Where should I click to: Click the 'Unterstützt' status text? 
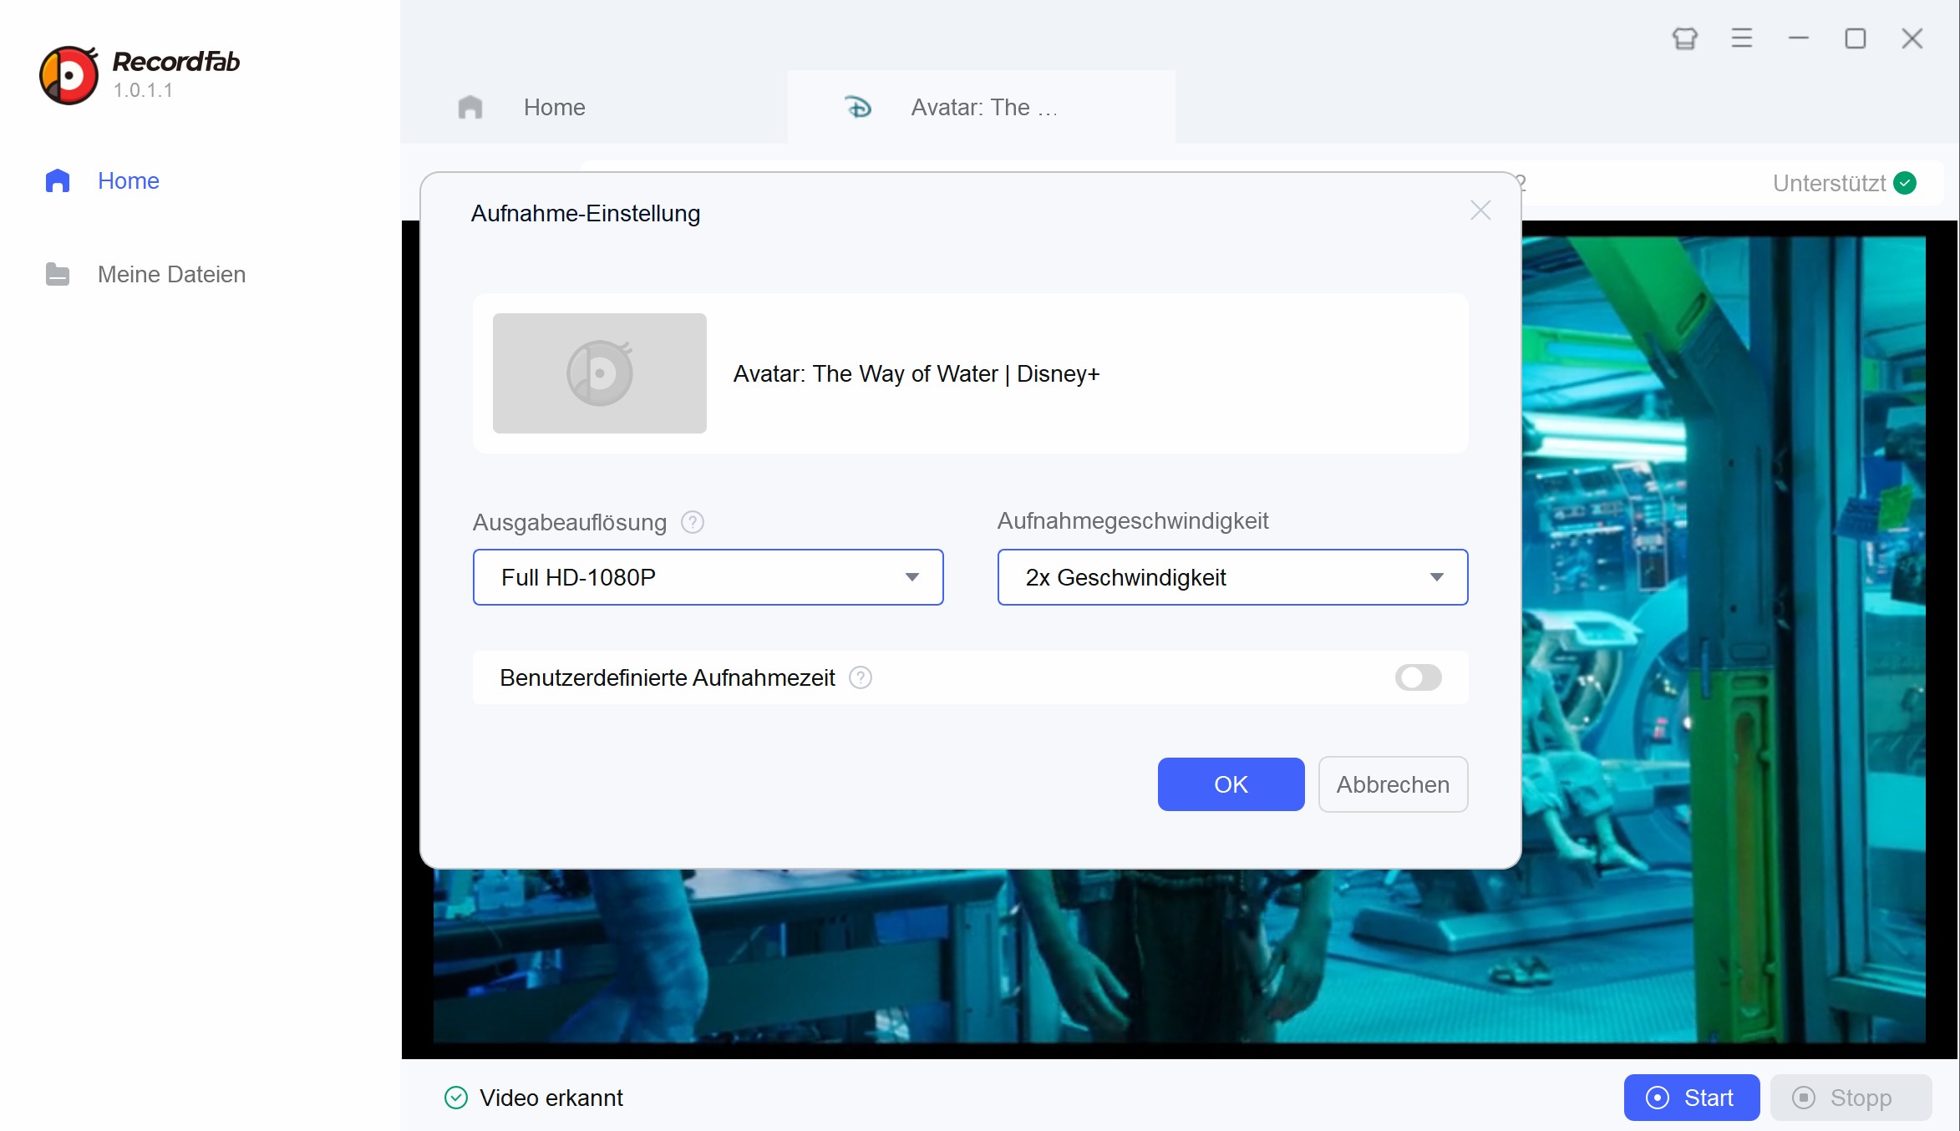(1830, 183)
